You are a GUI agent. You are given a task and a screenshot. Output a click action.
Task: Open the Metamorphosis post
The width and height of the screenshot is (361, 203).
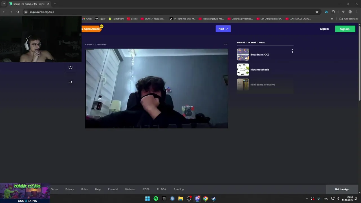pos(260,70)
